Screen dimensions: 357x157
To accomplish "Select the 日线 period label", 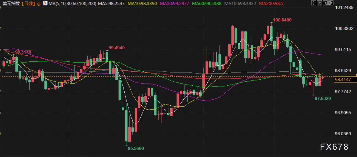I will pos(28,3).
